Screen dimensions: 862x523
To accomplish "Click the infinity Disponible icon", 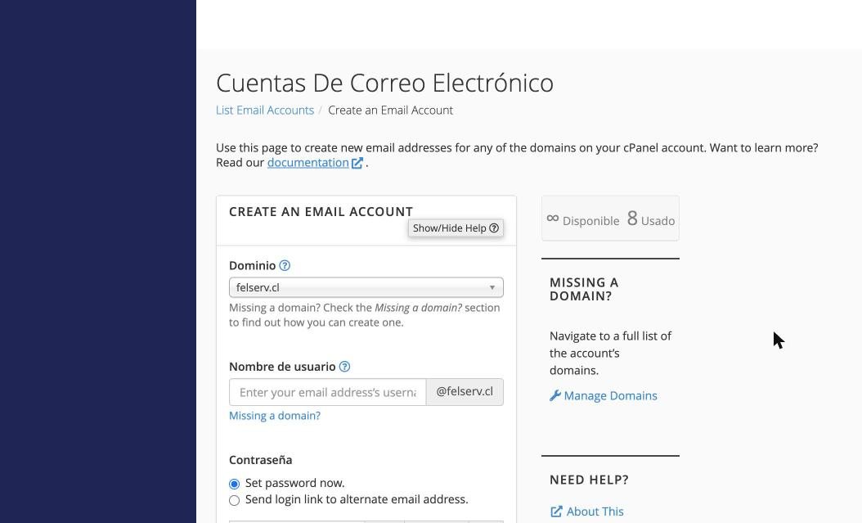I will pos(553,219).
